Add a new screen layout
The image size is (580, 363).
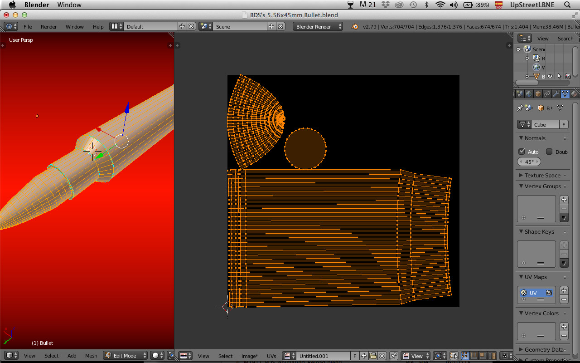[182, 26]
